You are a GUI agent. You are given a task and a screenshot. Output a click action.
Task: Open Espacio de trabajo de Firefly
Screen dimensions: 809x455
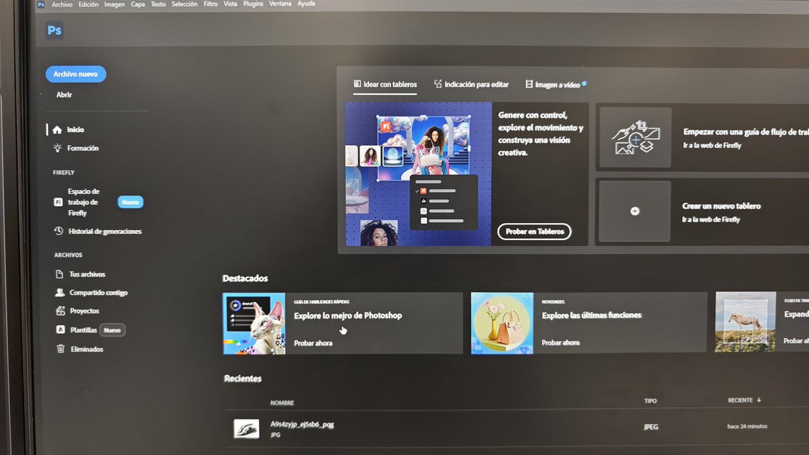tap(84, 202)
